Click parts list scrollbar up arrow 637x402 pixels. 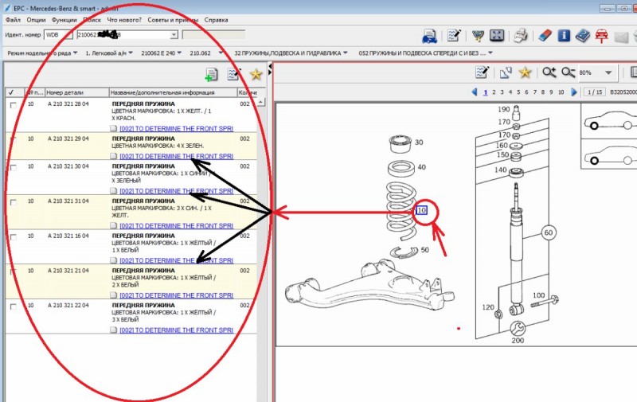point(261,102)
